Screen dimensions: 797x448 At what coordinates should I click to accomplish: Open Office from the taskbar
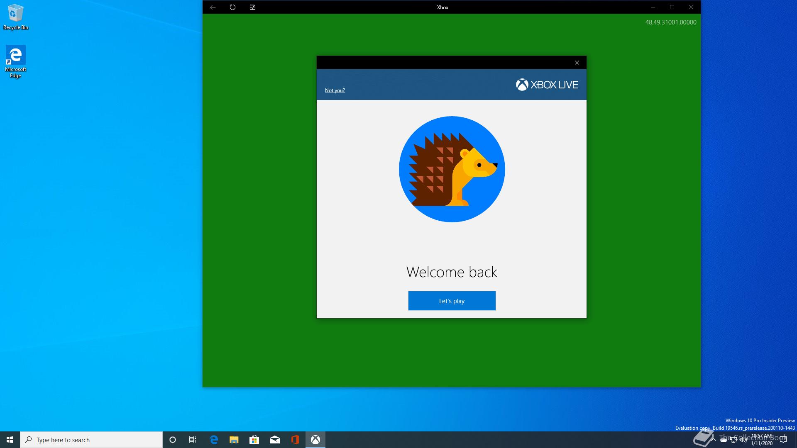[295, 440]
